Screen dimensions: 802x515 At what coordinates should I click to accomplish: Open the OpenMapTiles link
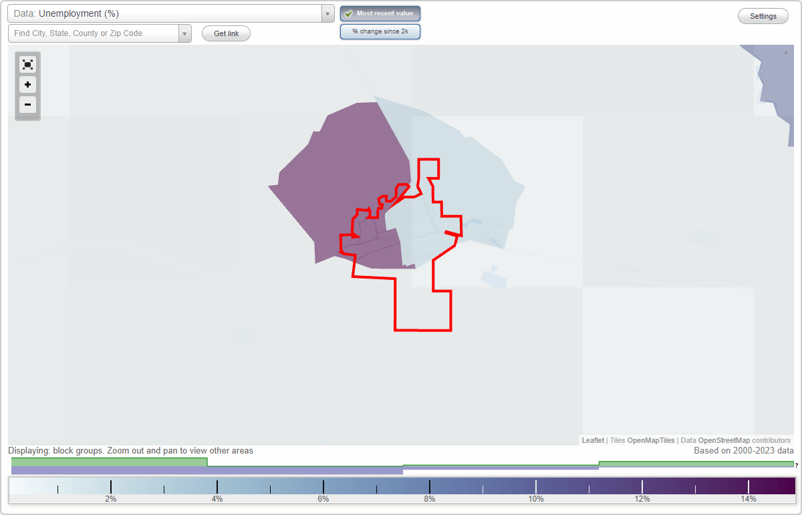coord(651,440)
